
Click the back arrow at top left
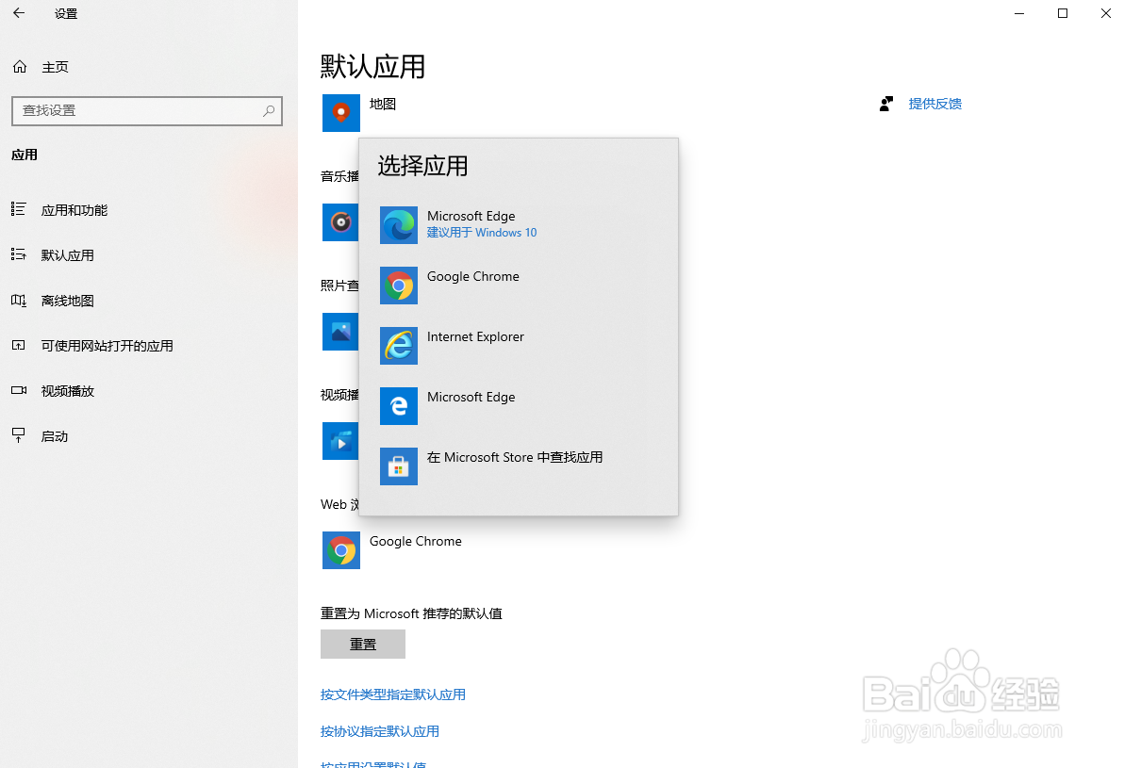pos(19,13)
